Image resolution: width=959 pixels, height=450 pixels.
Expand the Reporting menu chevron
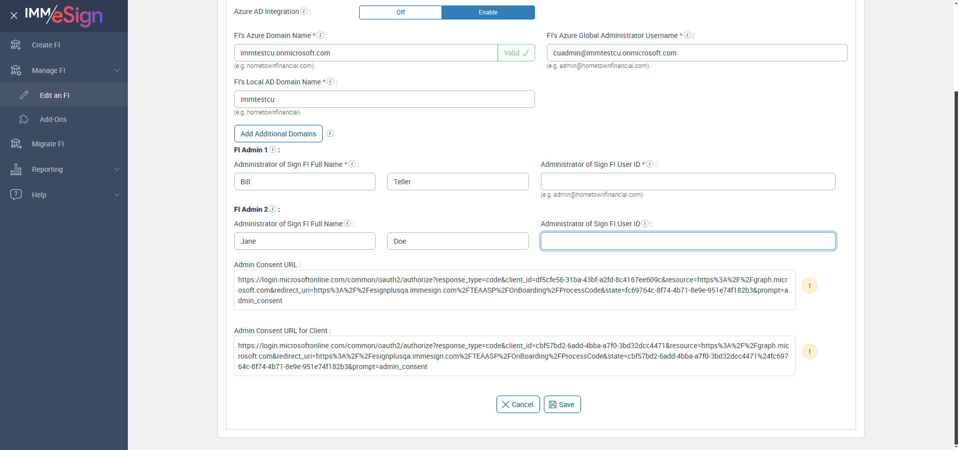(117, 169)
